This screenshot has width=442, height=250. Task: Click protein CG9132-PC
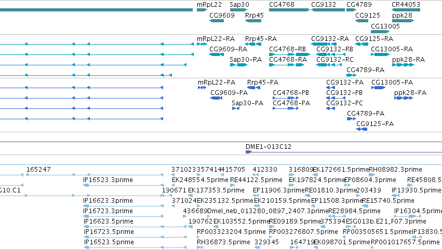[x=344, y=103]
